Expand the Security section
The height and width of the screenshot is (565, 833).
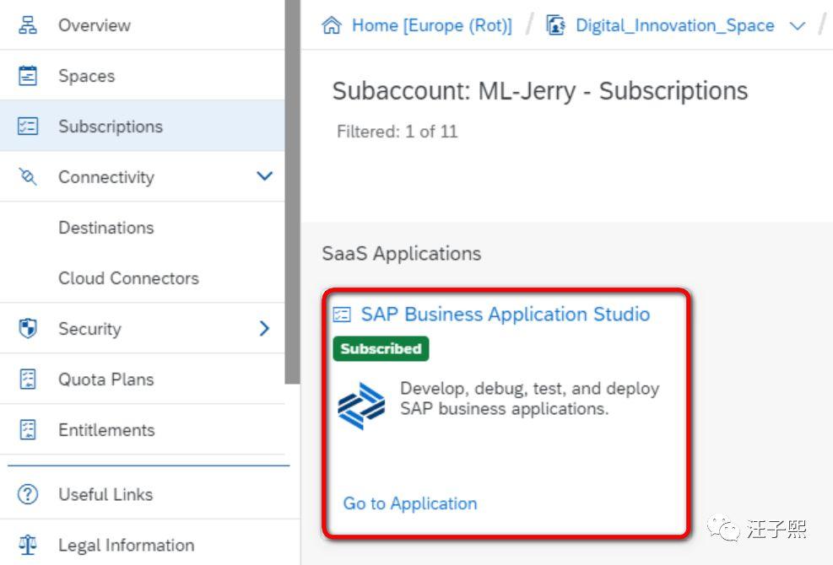(263, 329)
